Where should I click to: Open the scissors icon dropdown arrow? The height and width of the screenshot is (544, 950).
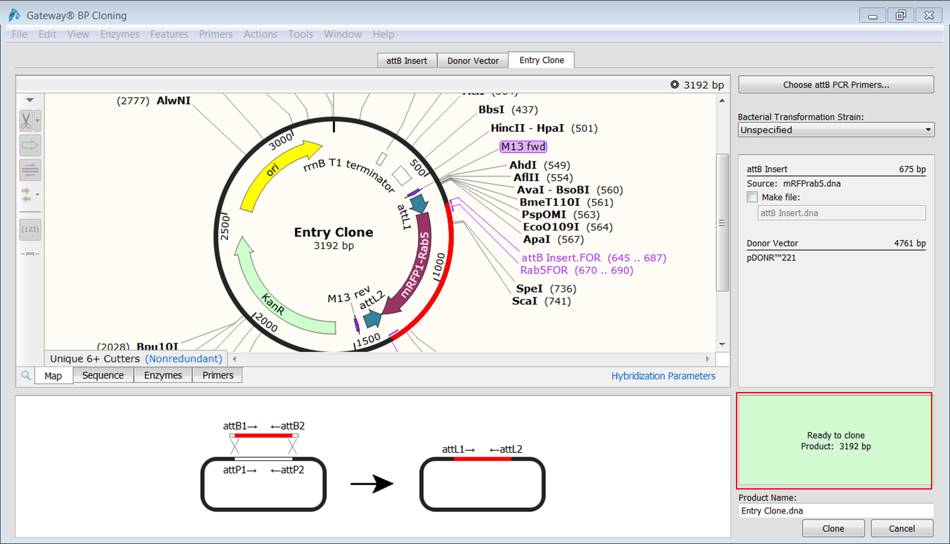(37, 120)
